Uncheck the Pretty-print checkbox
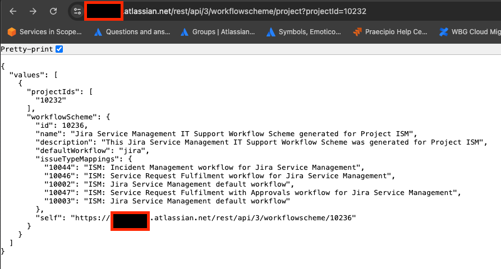Screen dimensions: 501x269 pos(59,49)
